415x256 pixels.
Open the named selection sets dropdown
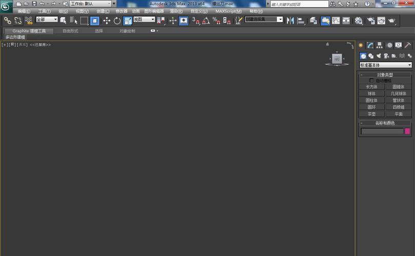[264, 19]
